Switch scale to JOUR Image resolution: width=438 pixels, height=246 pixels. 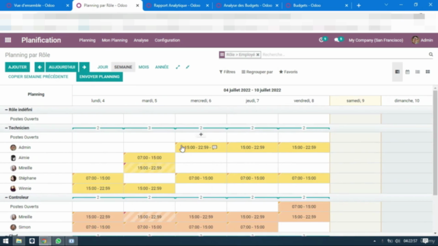tap(103, 67)
